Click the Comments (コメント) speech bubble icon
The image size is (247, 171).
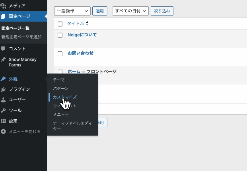[x=4, y=49]
